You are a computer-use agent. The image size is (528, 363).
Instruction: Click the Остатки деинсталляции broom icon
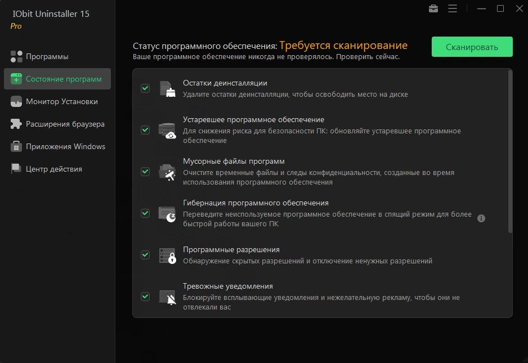(x=167, y=89)
